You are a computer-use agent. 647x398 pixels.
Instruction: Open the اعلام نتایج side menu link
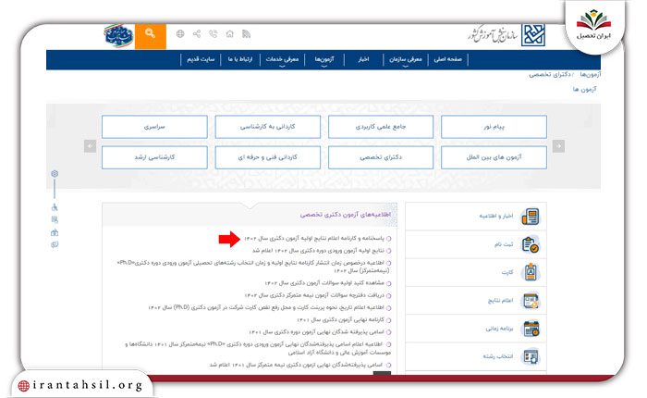pyautogui.click(x=501, y=301)
